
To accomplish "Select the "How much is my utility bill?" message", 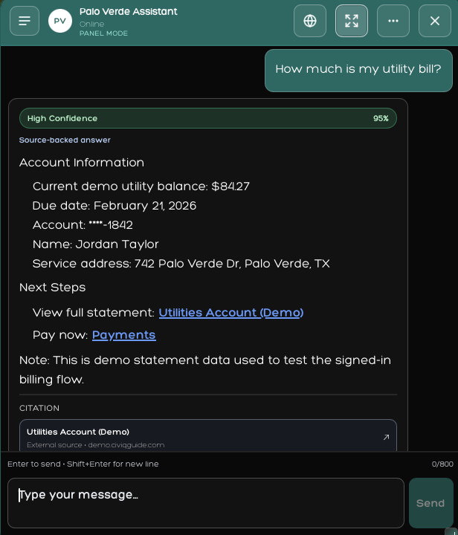I will (x=358, y=70).
